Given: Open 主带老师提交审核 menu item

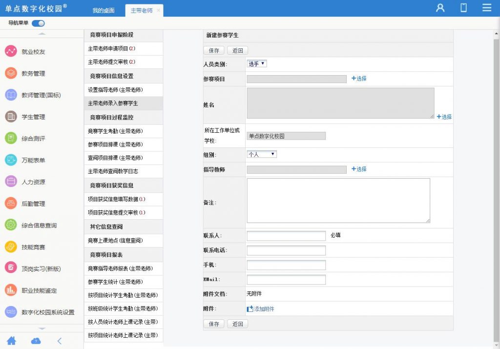Looking at the screenshot, I should (x=124, y=62).
